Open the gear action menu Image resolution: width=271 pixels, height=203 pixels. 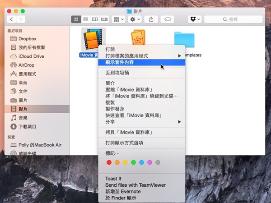(x=135, y=19)
